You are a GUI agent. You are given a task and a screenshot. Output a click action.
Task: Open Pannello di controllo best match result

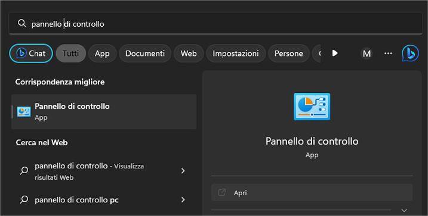click(x=104, y=111)
